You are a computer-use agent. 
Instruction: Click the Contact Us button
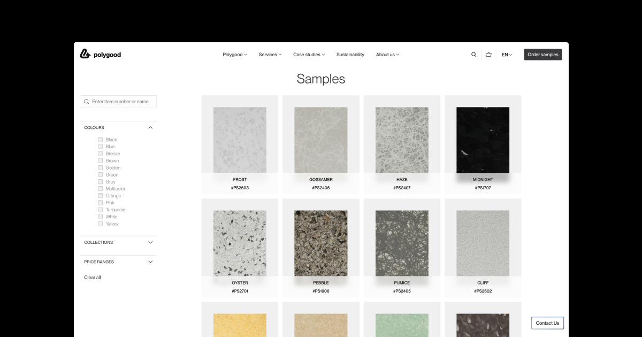tap(547, 323)
